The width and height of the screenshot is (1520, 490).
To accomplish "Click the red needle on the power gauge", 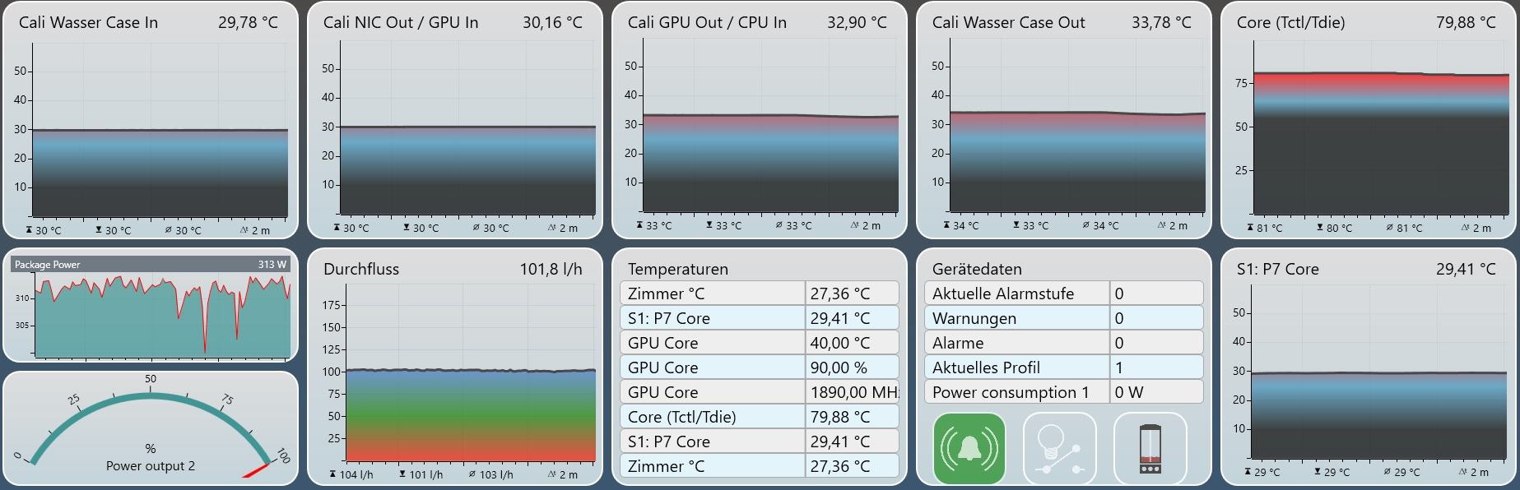I will click(256, 471).
